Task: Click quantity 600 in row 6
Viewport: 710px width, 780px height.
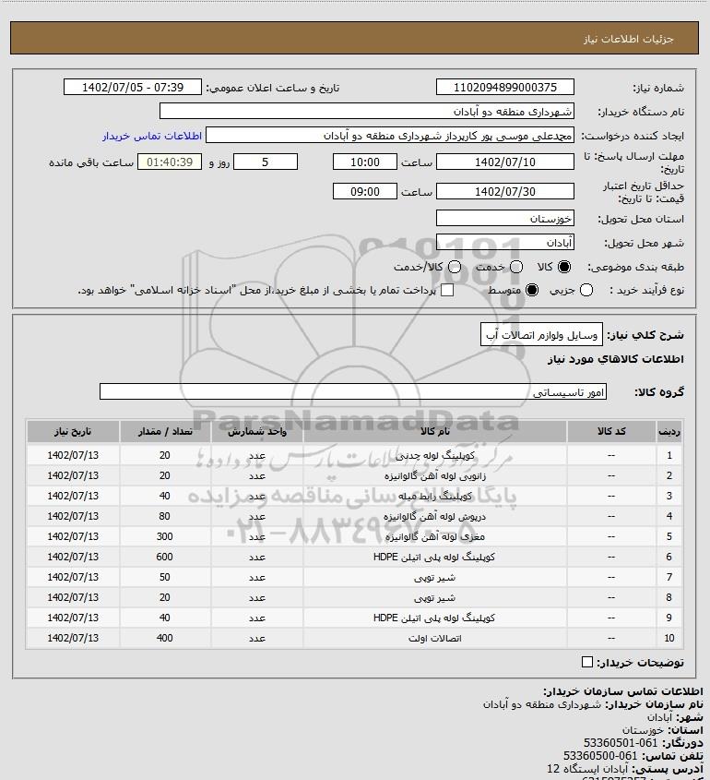Action: 164,557
